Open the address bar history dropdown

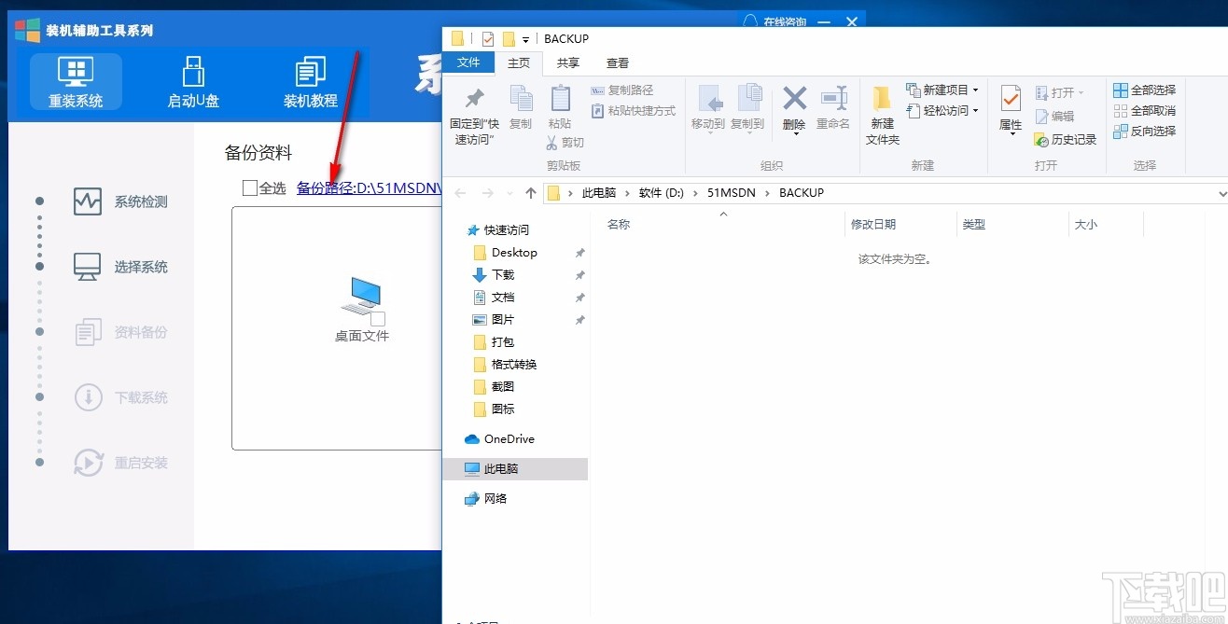tap(1220, 193)
